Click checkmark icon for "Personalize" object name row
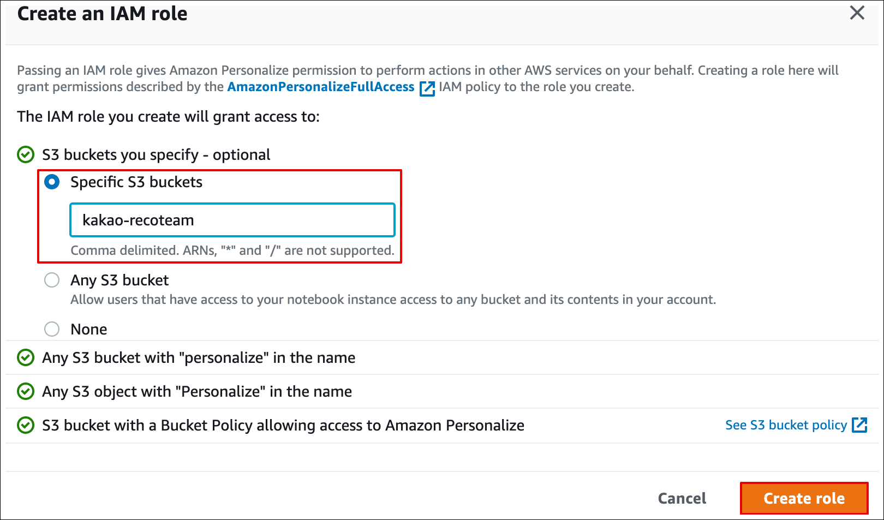This screenshot has height=520, width=884. 26,392
